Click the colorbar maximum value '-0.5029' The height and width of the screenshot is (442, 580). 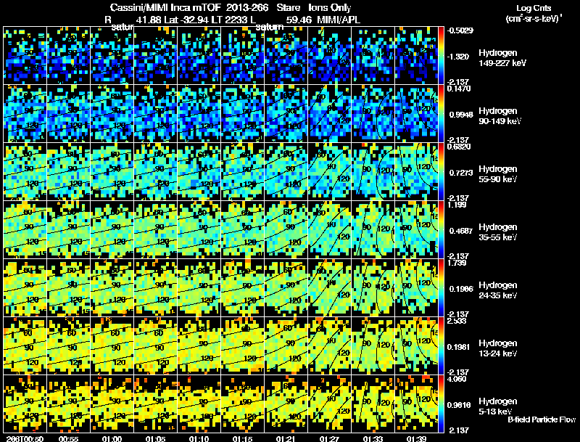[x=460, y=30]
